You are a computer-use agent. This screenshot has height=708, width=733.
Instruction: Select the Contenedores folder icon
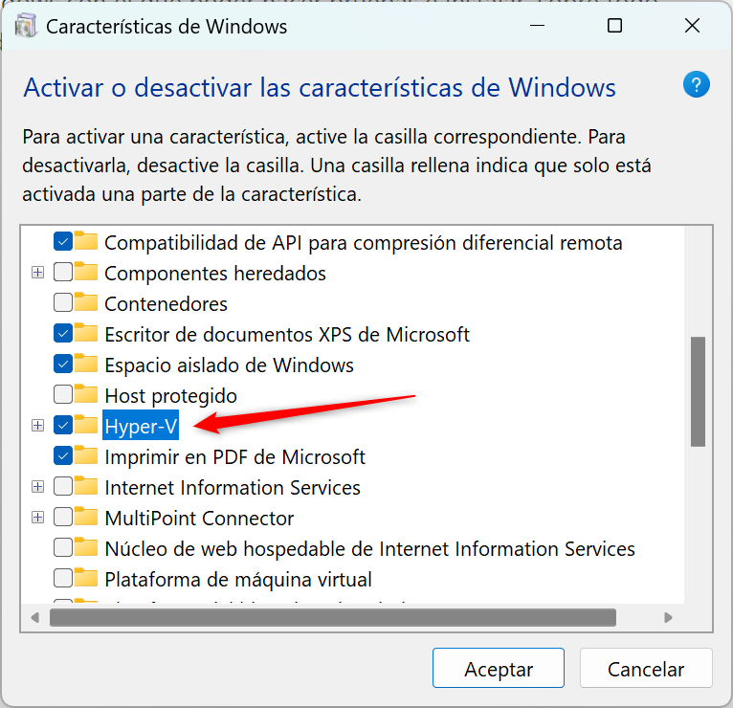86,302
